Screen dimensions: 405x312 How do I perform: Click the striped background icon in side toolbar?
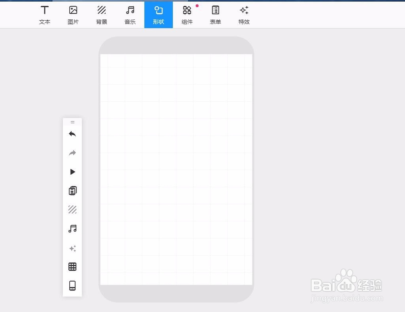click(72, 209)
